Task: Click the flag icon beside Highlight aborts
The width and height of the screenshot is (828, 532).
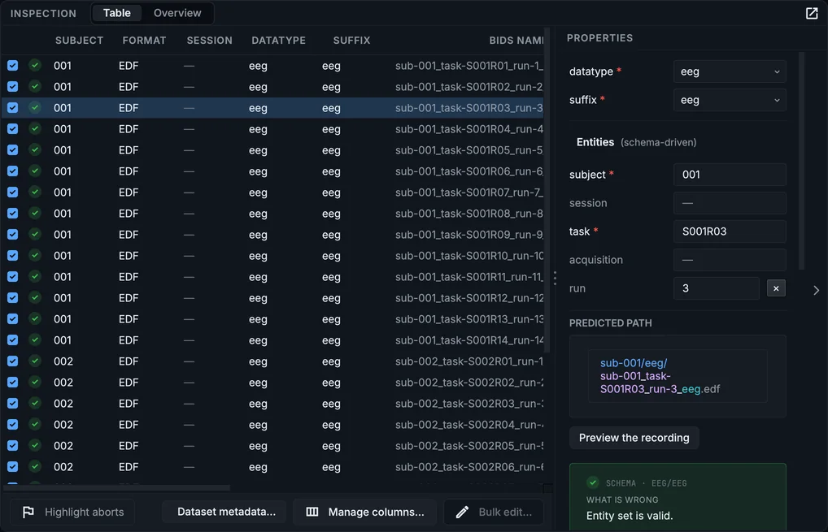Action: pos(28,512)
